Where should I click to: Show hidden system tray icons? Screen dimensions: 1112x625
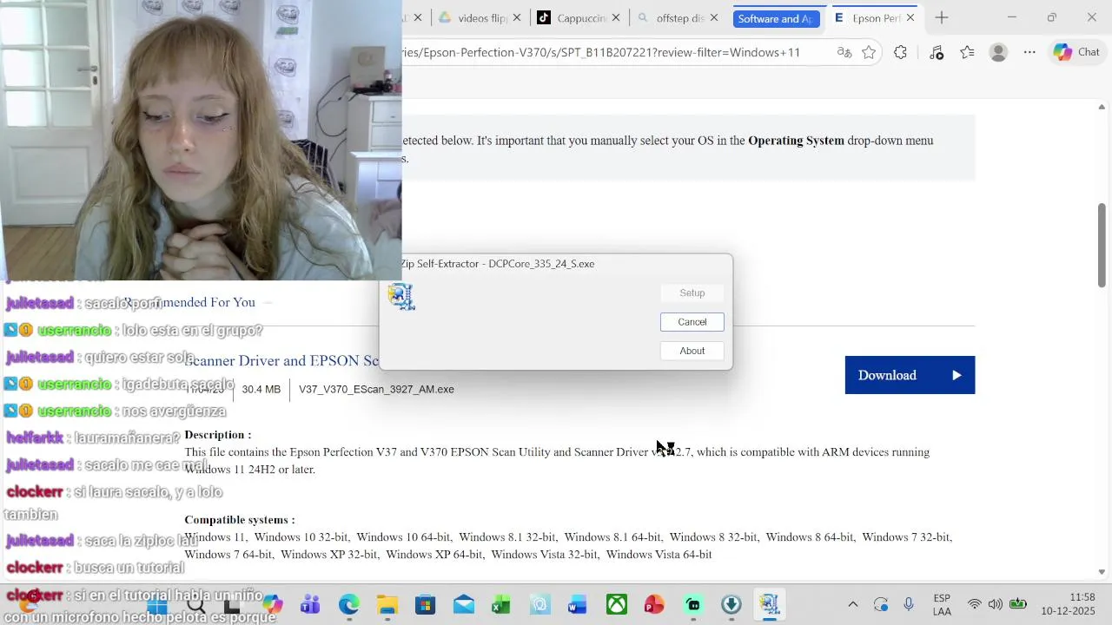click(852, 604)
